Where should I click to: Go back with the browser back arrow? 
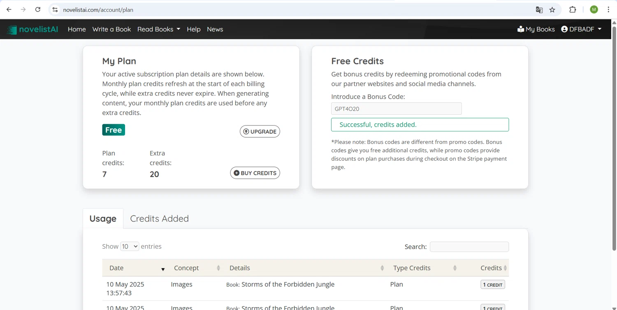pos(9,9)
